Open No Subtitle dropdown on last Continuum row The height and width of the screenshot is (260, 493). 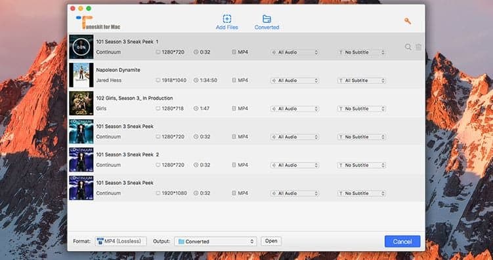pos(362,193)
